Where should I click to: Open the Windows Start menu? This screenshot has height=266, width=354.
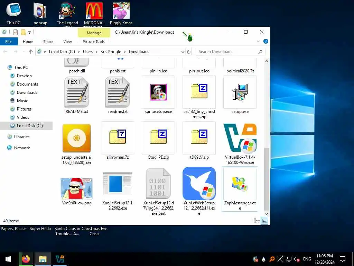click(8, 259)
